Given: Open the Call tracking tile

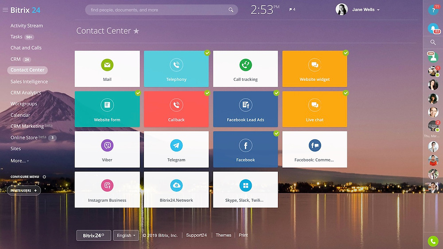Looking at the screenshot, I should (x=245, y=69).
